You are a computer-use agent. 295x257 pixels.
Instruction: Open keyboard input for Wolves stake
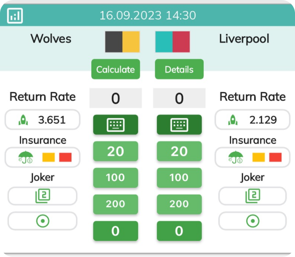point(115,125)
